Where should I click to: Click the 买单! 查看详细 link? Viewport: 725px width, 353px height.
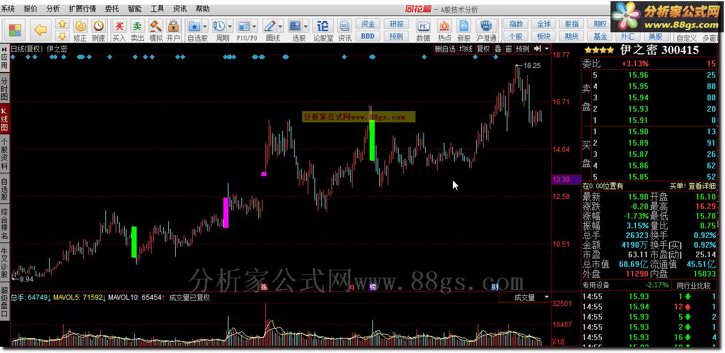(693, 186)
